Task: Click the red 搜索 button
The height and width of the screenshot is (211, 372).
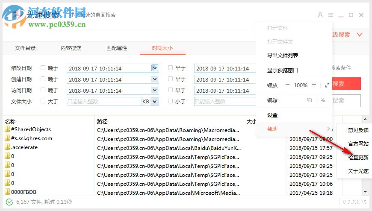Action: point(346,84)
